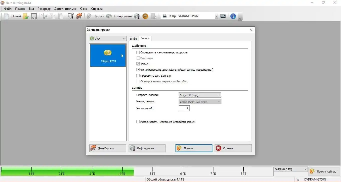Image resolution: width=341 pixels, height=182 pixels.
Task: Open the Метод записи dropdown
Action: tap(200, 102)
